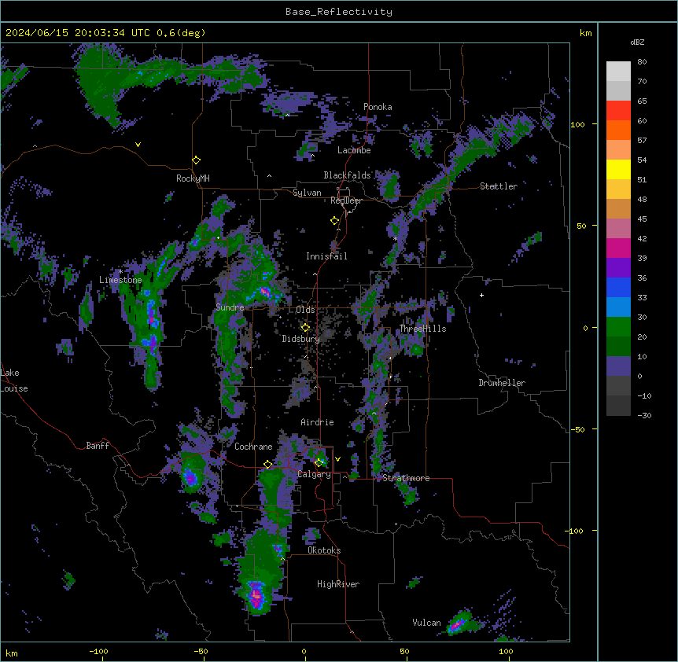This screenshot has width=678, height=662.
Task: Click the Cochrane label
Action: tap(253, 447)
